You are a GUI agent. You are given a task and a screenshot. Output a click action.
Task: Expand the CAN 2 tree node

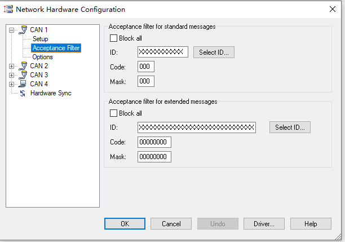coord(12,66)
